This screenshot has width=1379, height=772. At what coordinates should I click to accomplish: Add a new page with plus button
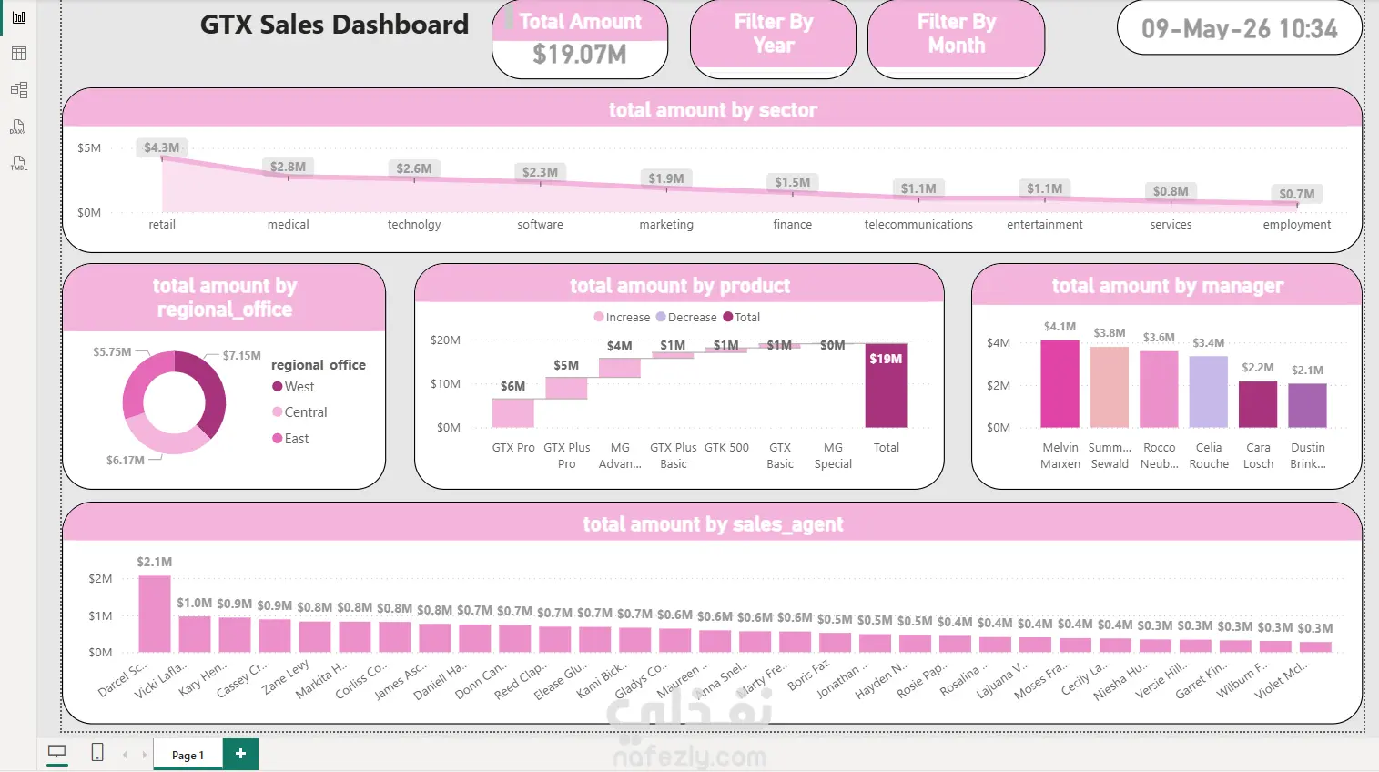click(x=240, y=754)
